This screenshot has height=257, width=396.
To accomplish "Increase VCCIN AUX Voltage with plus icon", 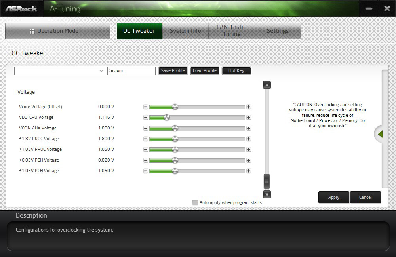I will pyautogui.click(x=249, y=128).
